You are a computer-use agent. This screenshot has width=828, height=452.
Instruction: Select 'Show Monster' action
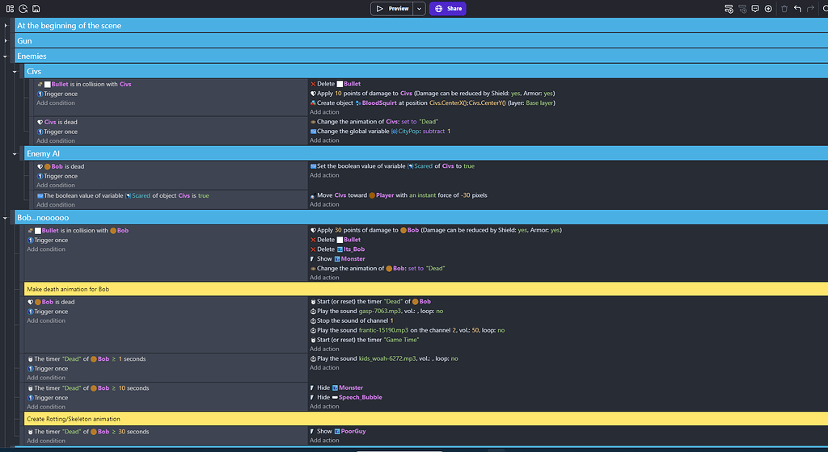pyautogui.click(x=337, y=258)
